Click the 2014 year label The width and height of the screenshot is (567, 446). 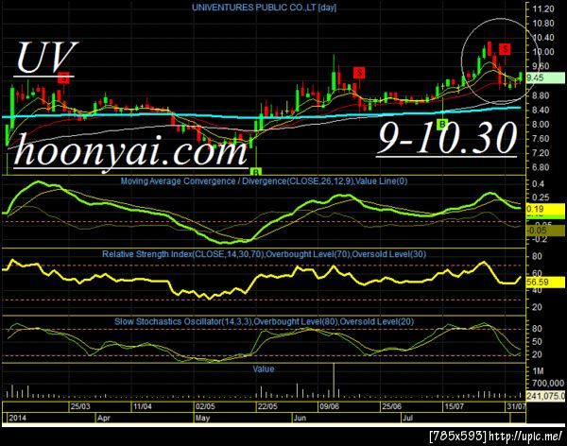click(17, 418)
